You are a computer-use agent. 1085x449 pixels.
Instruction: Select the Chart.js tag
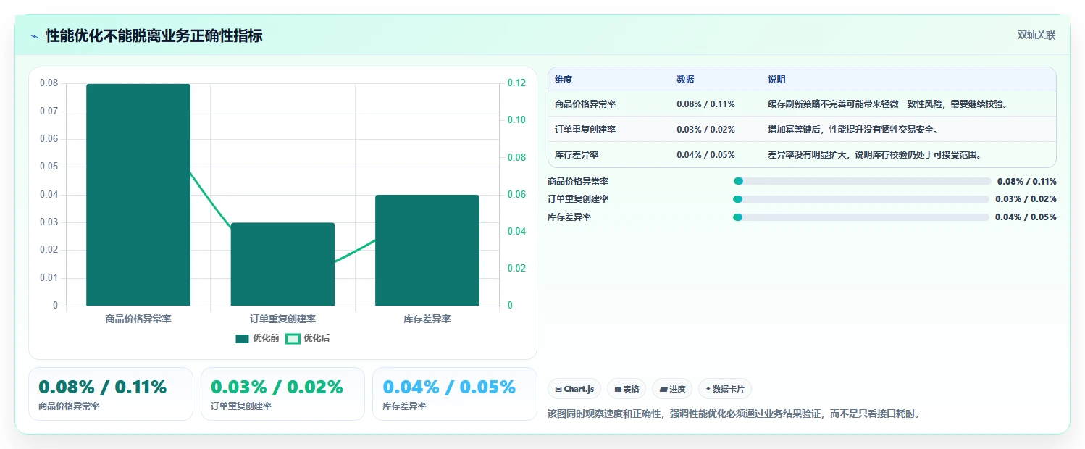[x=574, y=389]
